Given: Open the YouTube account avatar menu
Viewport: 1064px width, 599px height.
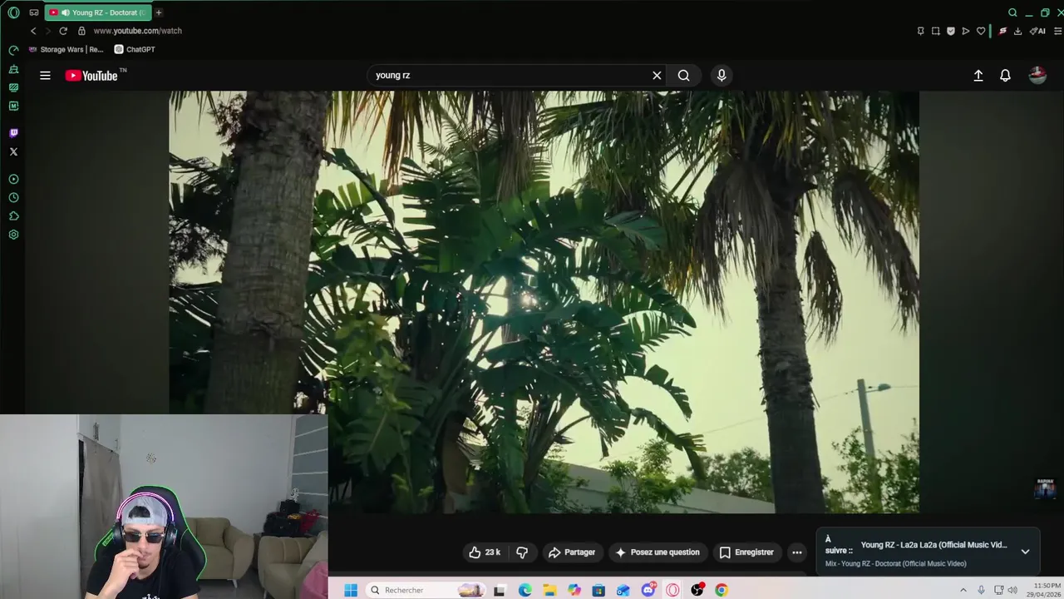Looking at the screenshot, I should pos(1037,75).
